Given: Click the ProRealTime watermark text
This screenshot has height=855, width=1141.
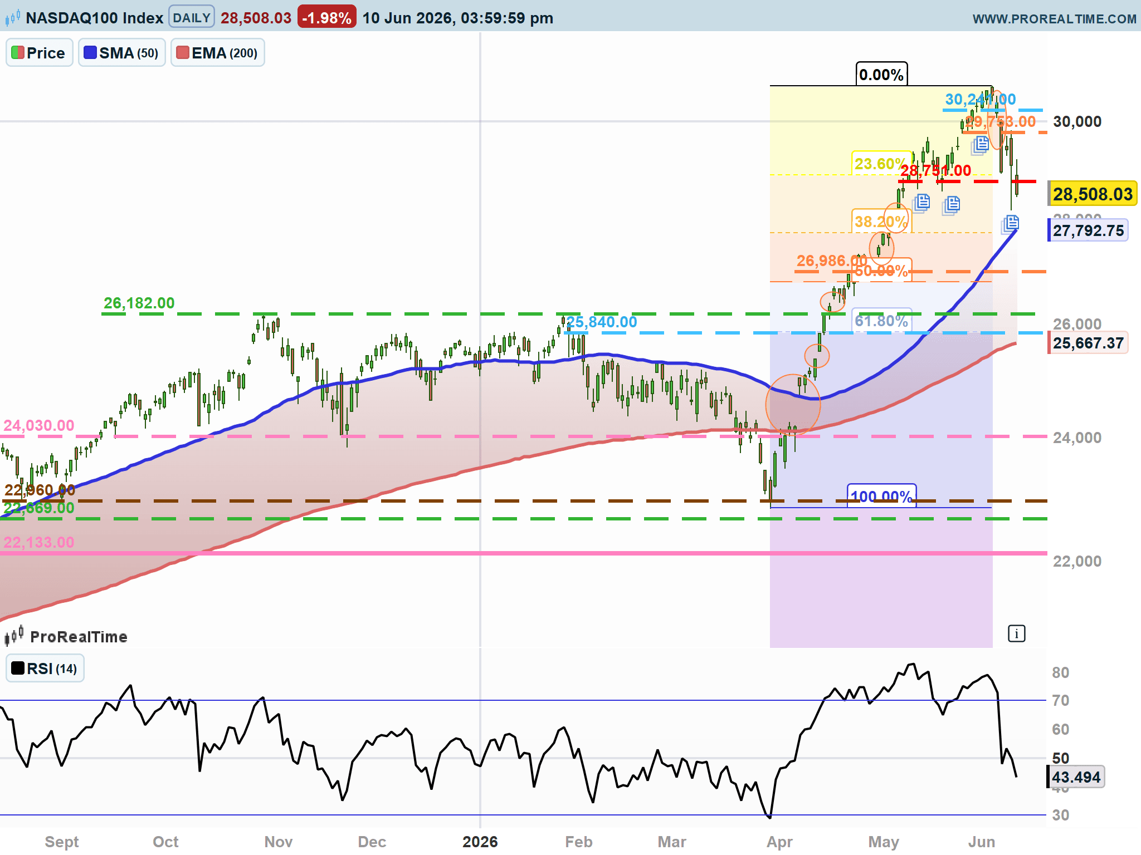Looking at the screenshot, I should (79, 637).
